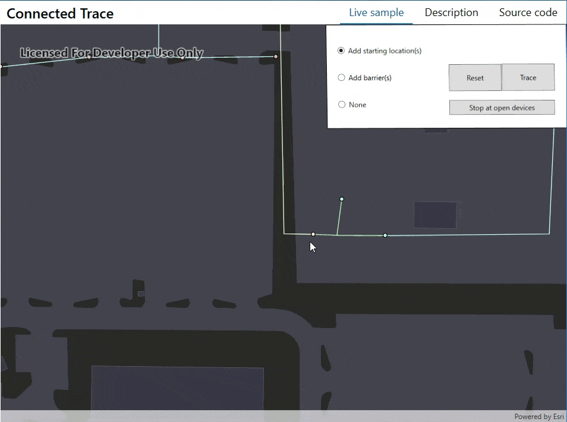Screen dimensions: 567x422
Task: Click the red dot under the watermark text
Action: click(89, 56)
